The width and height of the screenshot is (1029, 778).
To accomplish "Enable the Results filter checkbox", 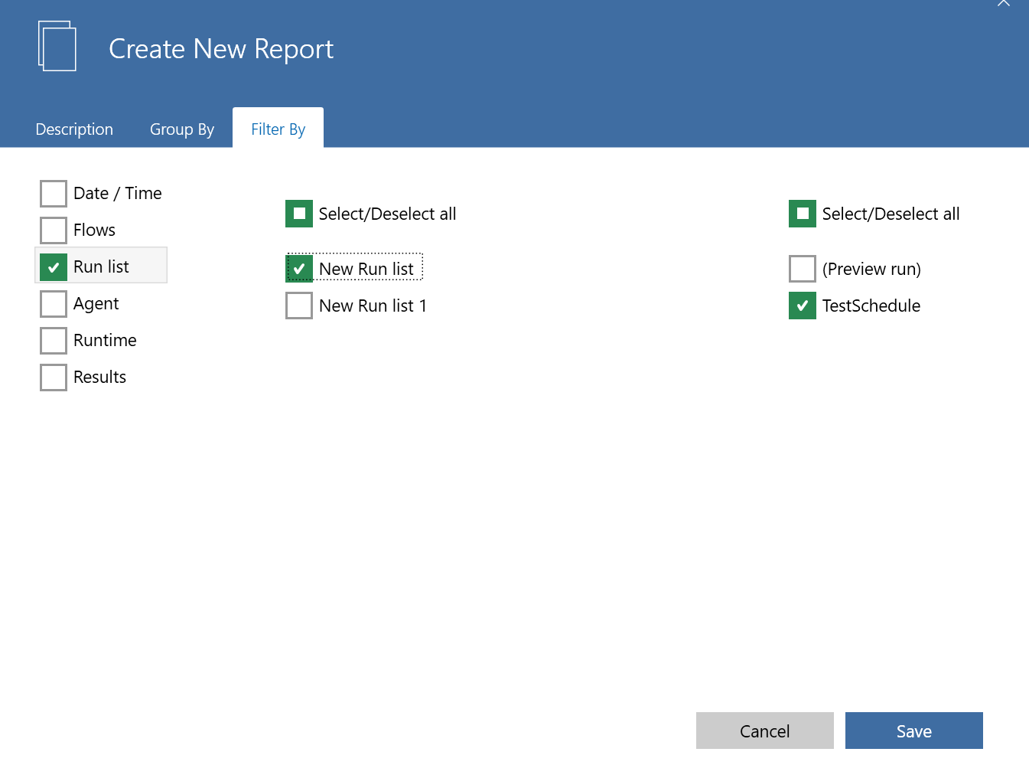I will tap(53, 377).
